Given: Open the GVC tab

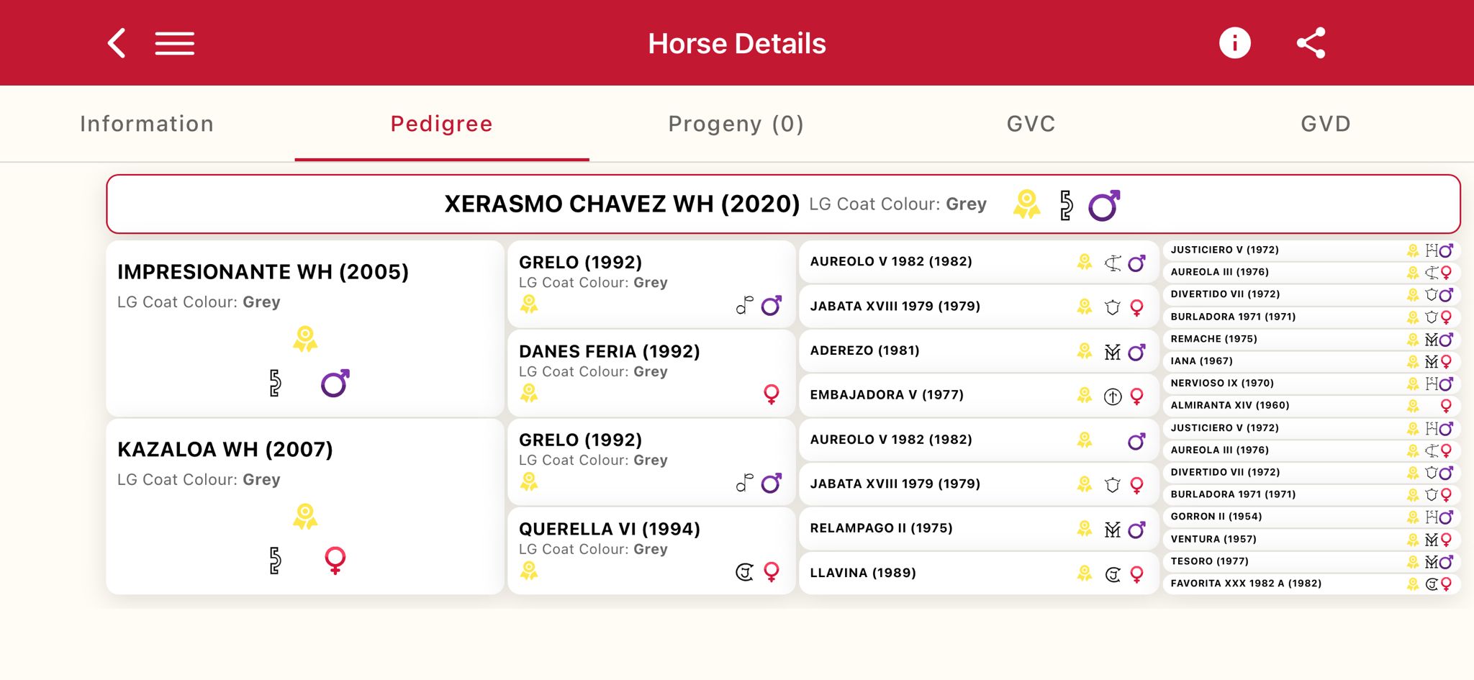Looking at the screenshot, I should coord(1031,124).
